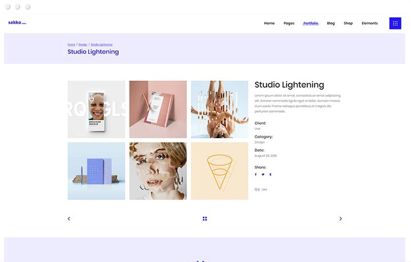411x262 pixels.
Task: Expand the Shop menu
Action: [x=348, y=23]
